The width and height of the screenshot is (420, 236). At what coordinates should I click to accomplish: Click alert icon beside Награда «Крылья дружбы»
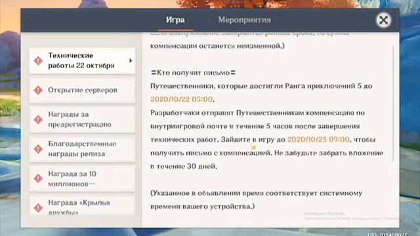[x=38, y=208]
